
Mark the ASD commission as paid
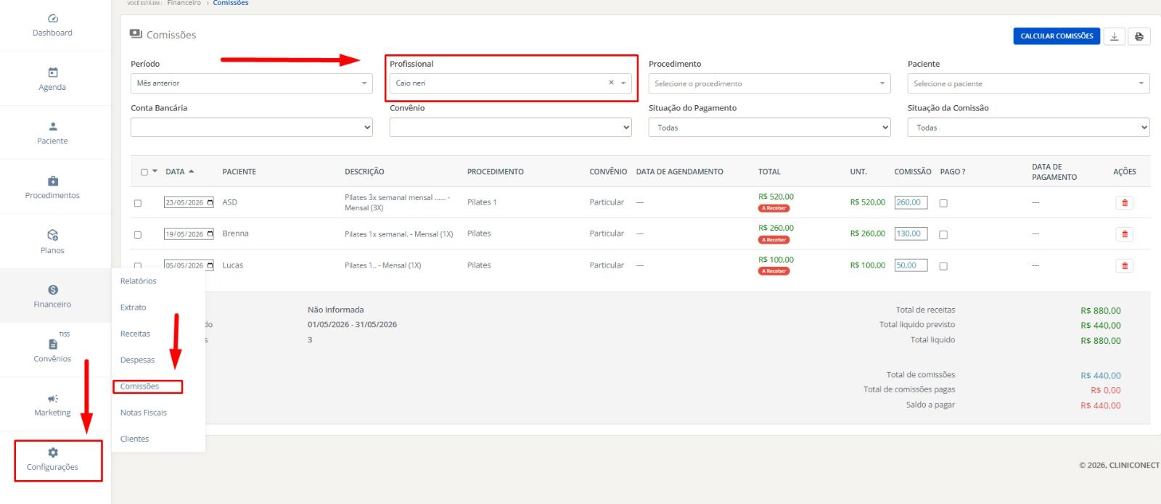pos(943,203)
